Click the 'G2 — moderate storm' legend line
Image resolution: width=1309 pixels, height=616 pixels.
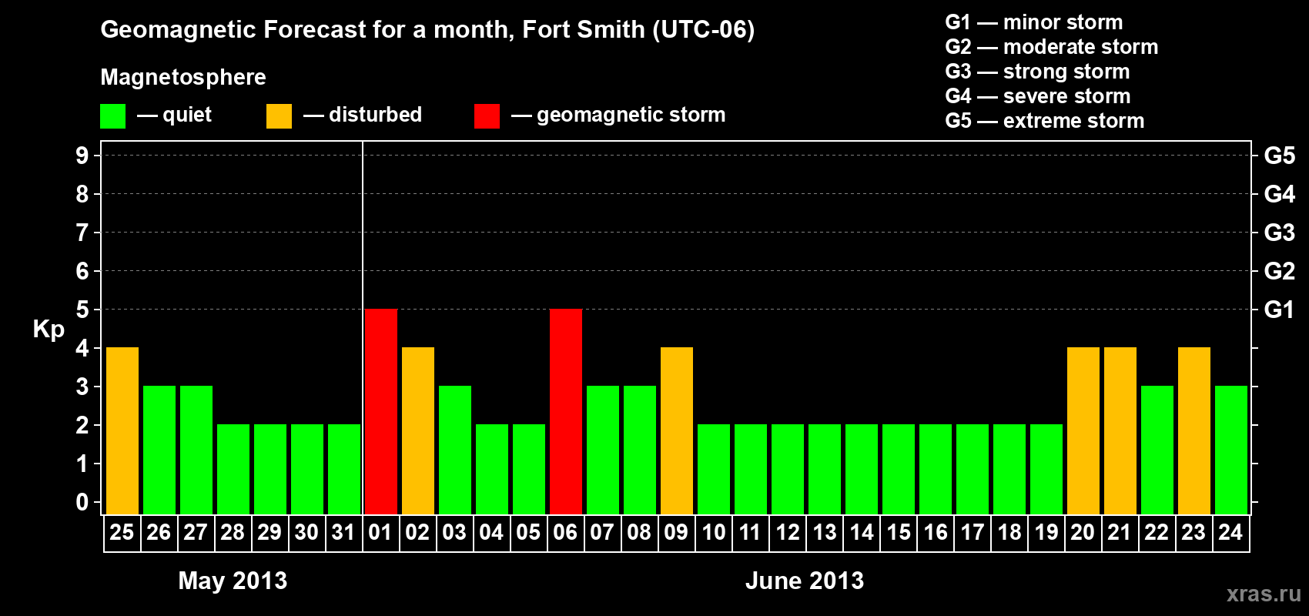[1052, 47]
